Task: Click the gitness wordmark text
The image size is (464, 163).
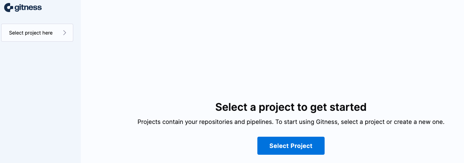Action: pyautogui.click(x=28, y=8)
